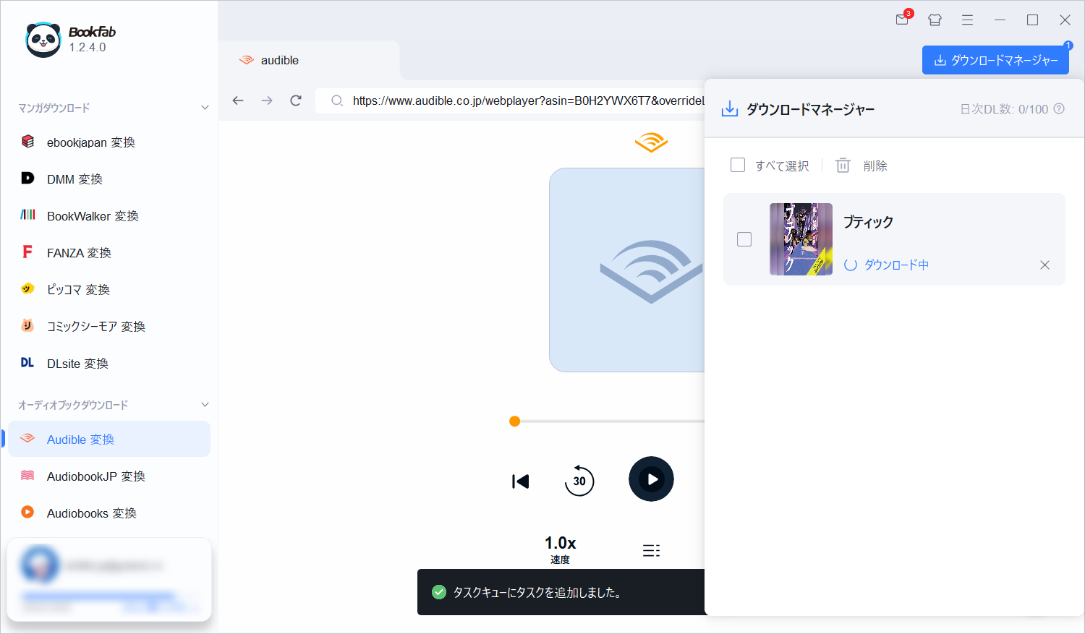
Task: Click the URL address field
Action: (x=510, y=100)
